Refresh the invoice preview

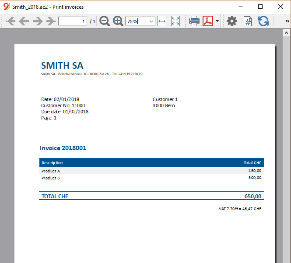pos(263,21)
